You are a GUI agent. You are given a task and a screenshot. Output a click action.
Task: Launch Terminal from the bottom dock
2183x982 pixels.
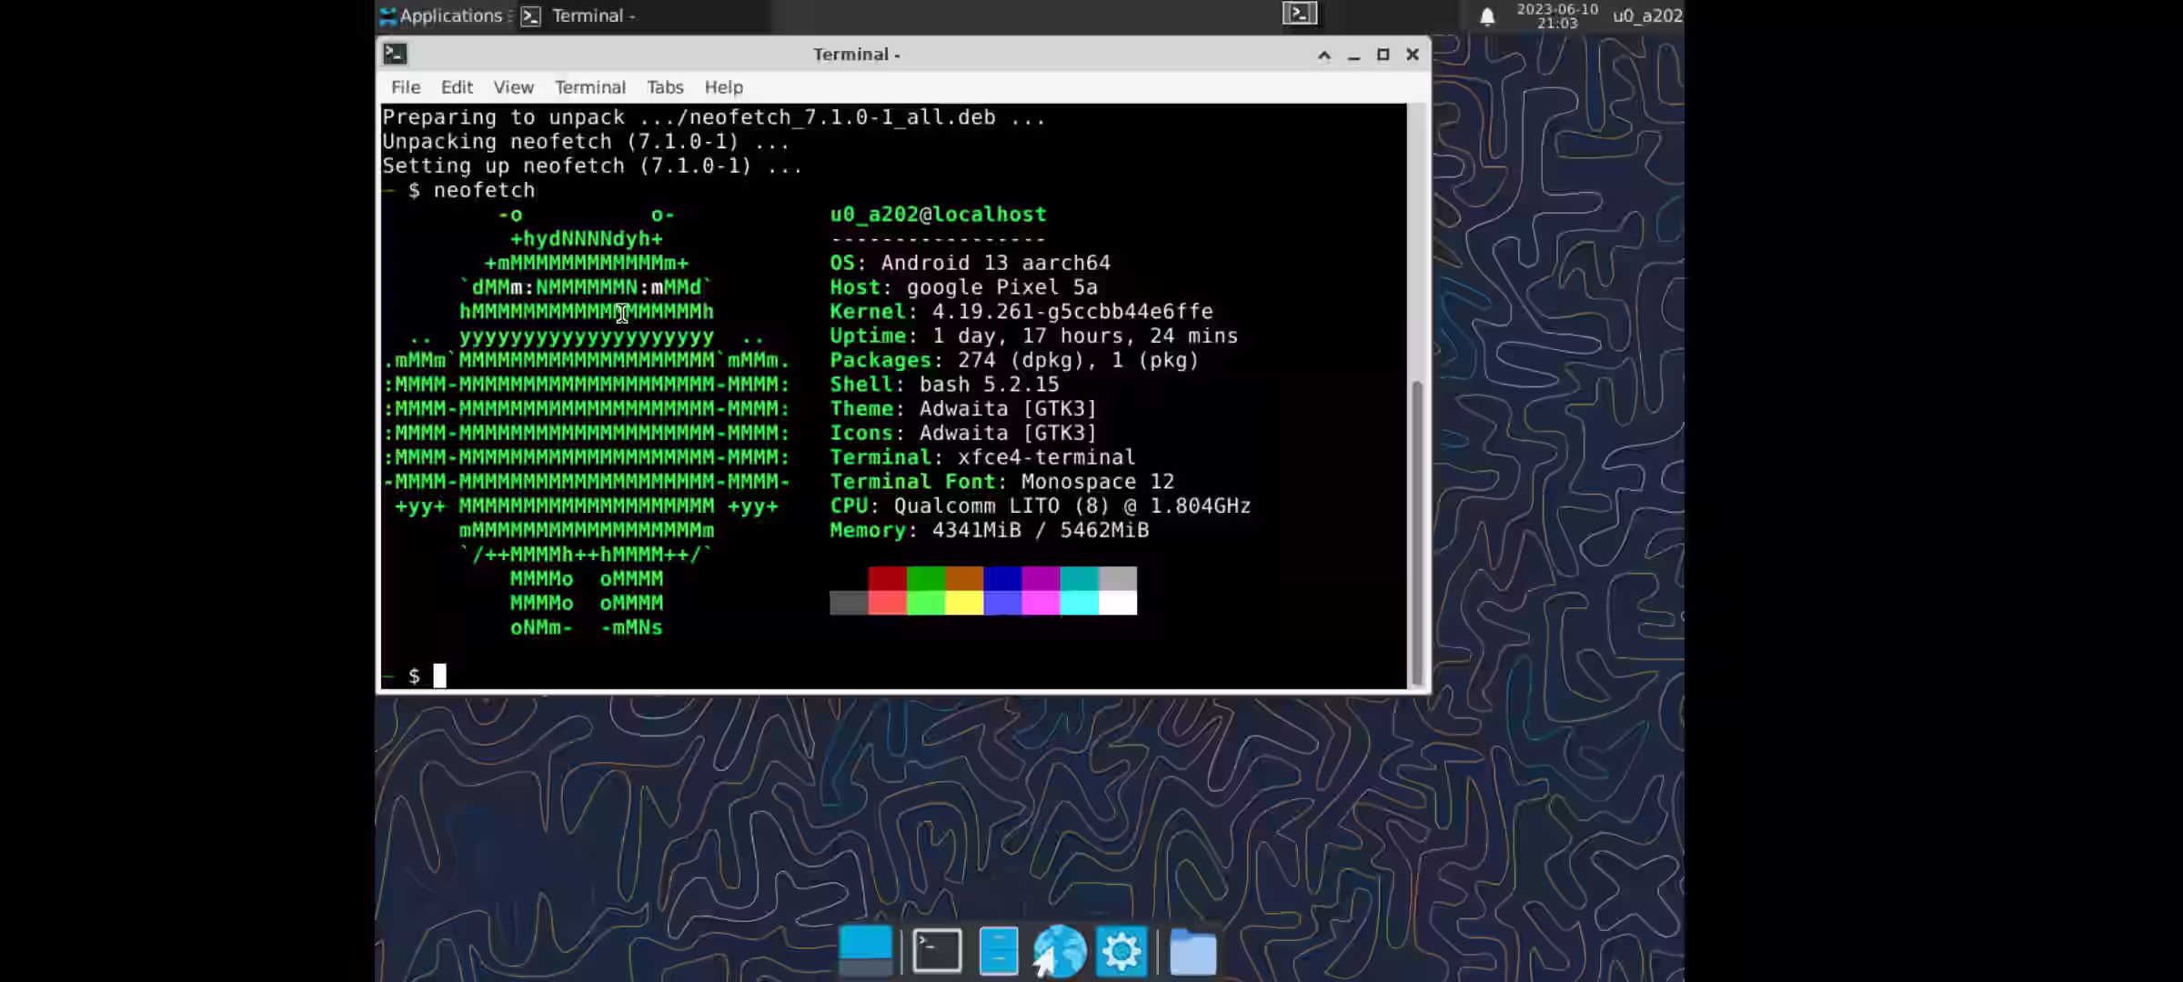937,951
